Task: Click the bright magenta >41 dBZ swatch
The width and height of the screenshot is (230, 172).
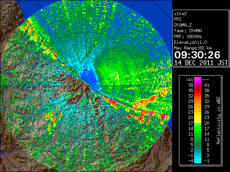Action: [198, 80]
